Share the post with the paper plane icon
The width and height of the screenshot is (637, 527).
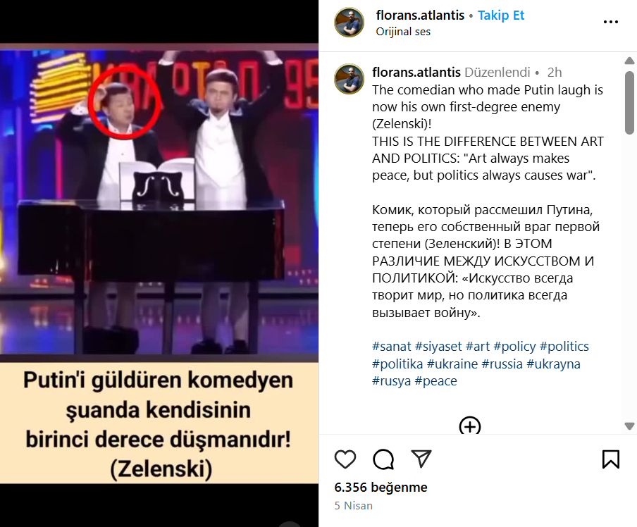pyautogui.click(x=421, y=459)
